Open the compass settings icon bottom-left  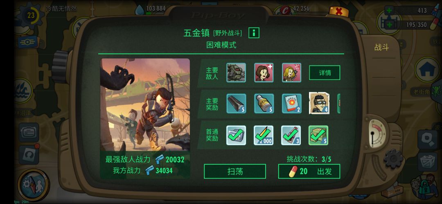tap(33, 185)
